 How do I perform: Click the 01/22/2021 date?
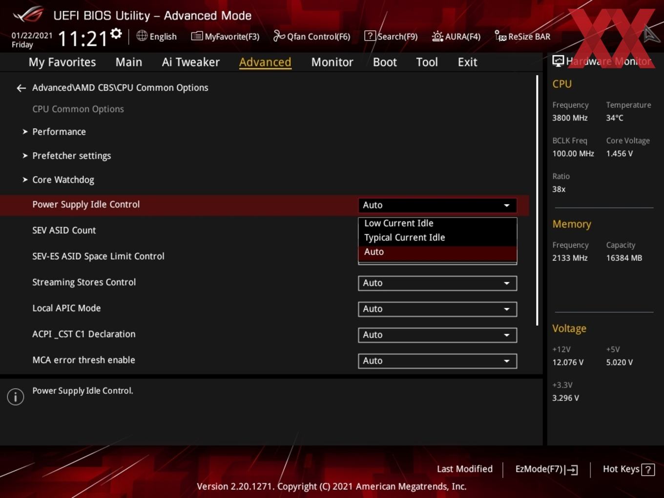[32, 36]
